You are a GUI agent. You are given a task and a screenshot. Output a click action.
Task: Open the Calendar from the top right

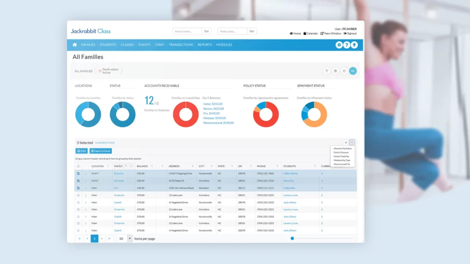point(311,33)
